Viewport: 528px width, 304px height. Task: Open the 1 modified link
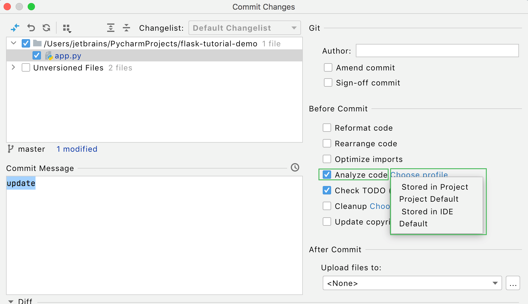[x=76, y=149]
